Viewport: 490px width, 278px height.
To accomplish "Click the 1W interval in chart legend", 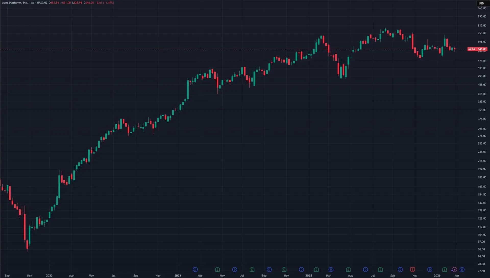I will tap(32, 3).
